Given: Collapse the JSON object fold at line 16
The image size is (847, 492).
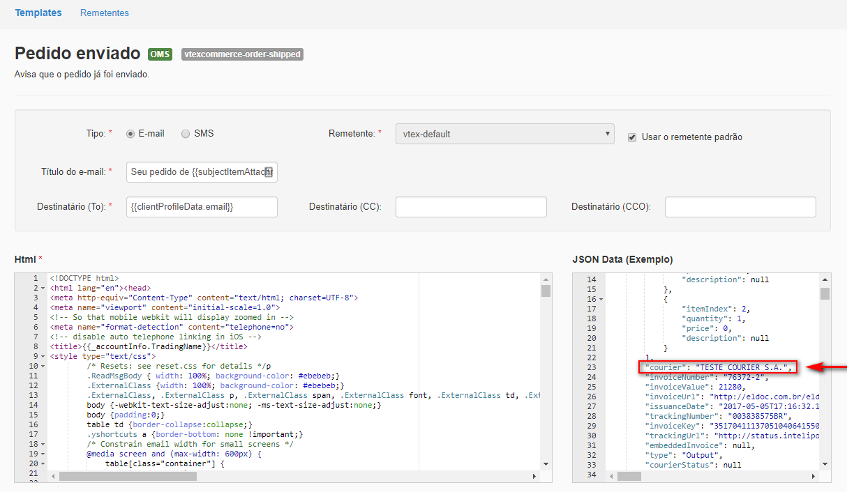Looking at the screenshot, I should [602, 298].
